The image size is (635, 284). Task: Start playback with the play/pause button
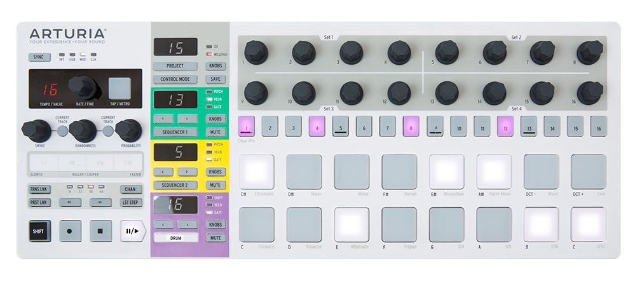pos(132,231)
